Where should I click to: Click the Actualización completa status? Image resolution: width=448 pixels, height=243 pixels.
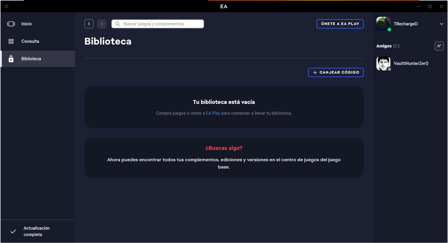[38, 231]
